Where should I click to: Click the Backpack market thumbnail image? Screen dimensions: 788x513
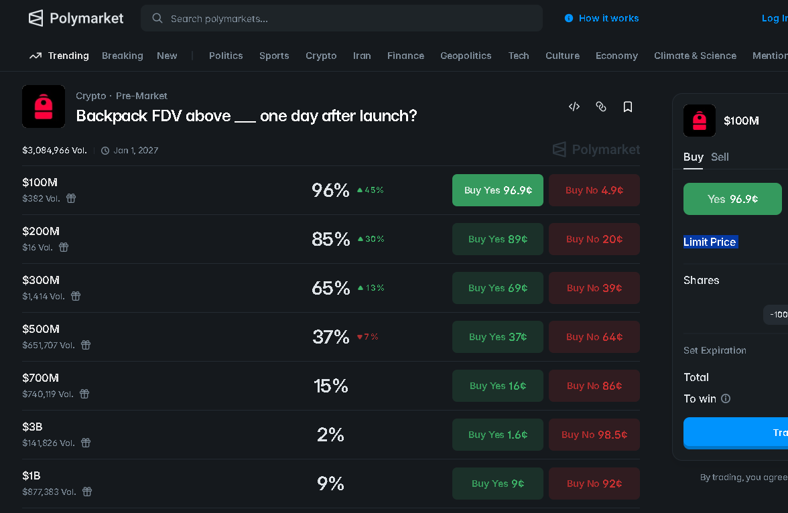(x=44, y=106)
